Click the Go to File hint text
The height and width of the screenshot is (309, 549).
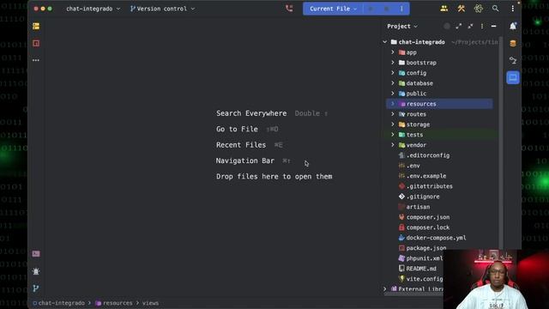point(237,130)
